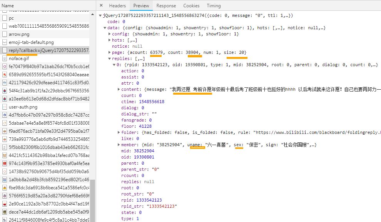Image resolution: width=381 pixels, height=222 pixels.
Task: Expand the member object
Action: 119,145
